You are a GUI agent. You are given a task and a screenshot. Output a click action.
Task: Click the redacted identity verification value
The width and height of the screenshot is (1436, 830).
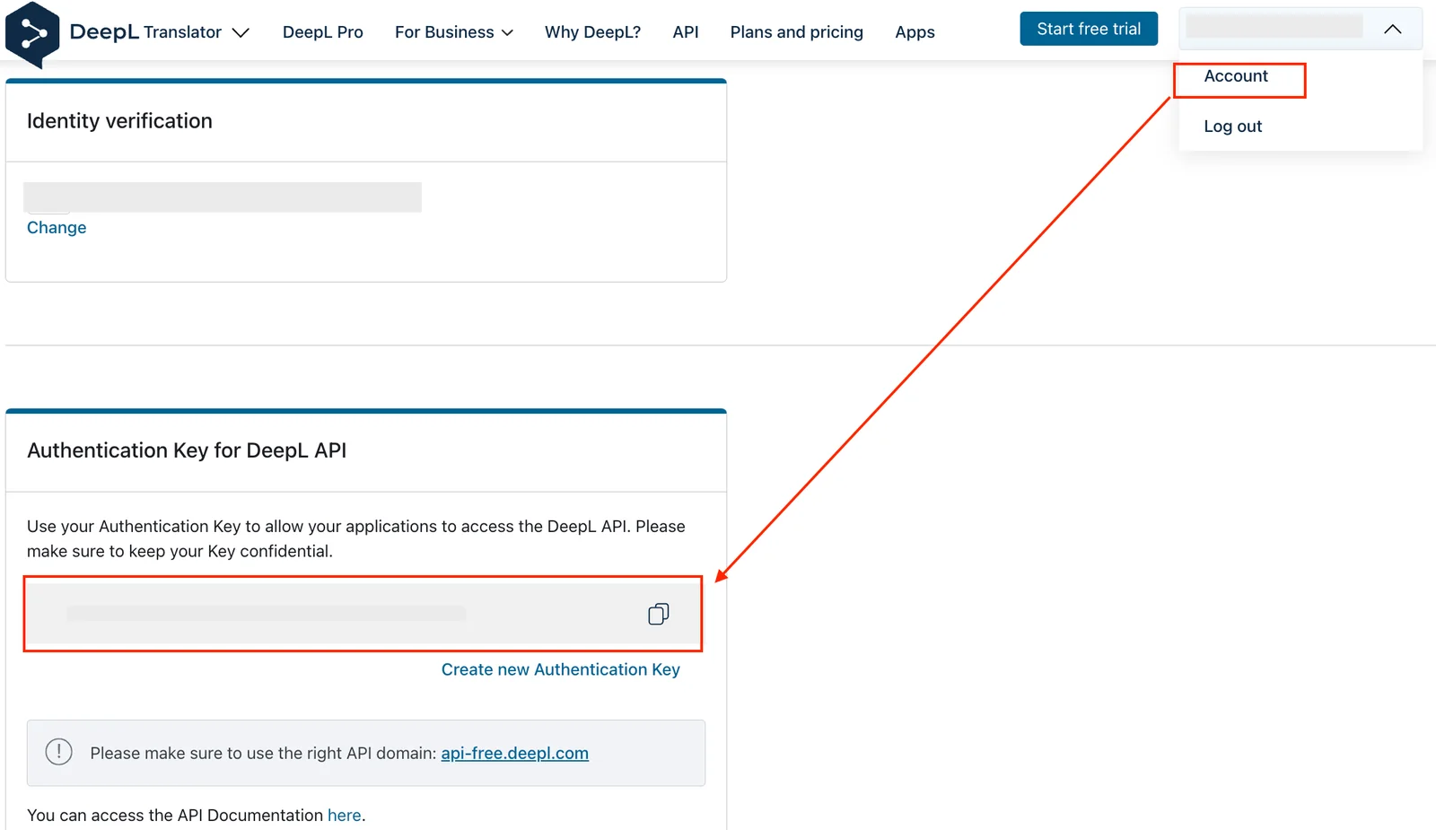[x=223, y=197]
